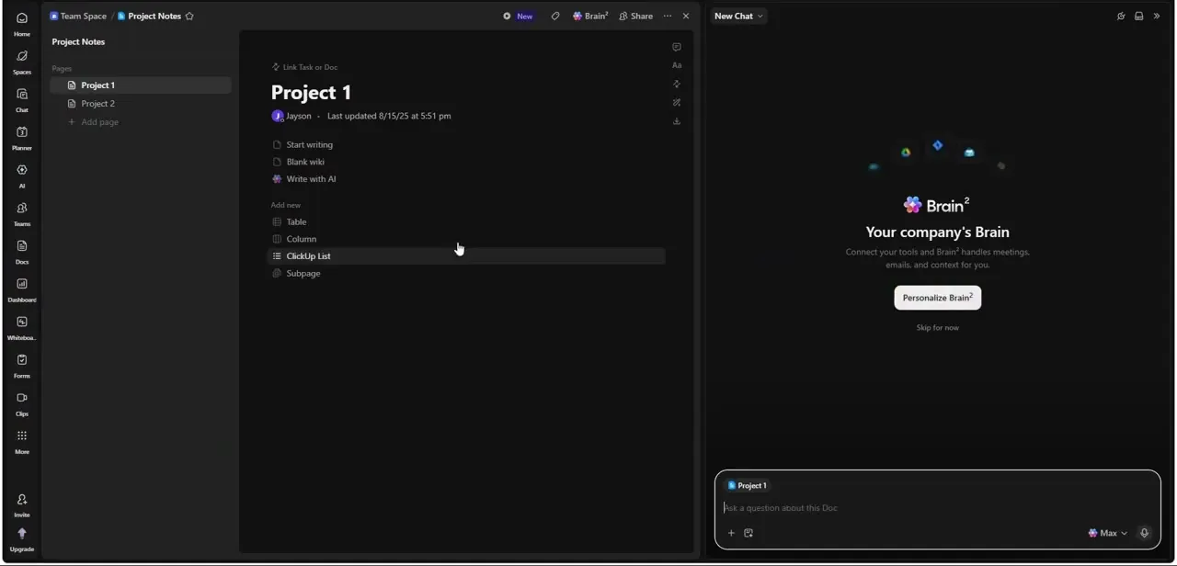The width and height of the screenshot is (1177, 566).
Task: Open the doc comments icon
Action: 677,47
